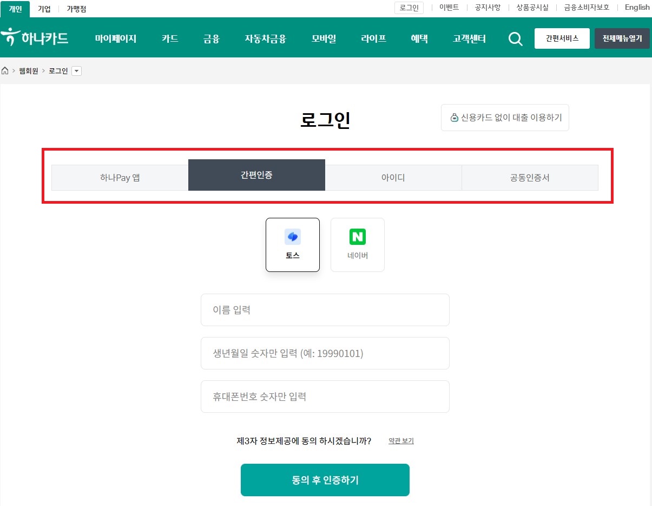Open 약관 보기 terms link
The height and width of the screenshot is (506, 652).
pos(401,440)
